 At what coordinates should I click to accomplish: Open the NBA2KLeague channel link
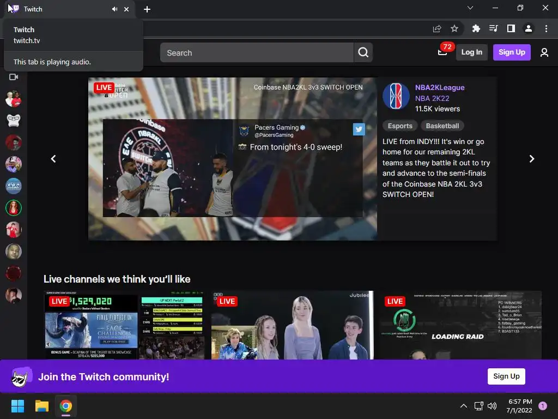point(440,88)
